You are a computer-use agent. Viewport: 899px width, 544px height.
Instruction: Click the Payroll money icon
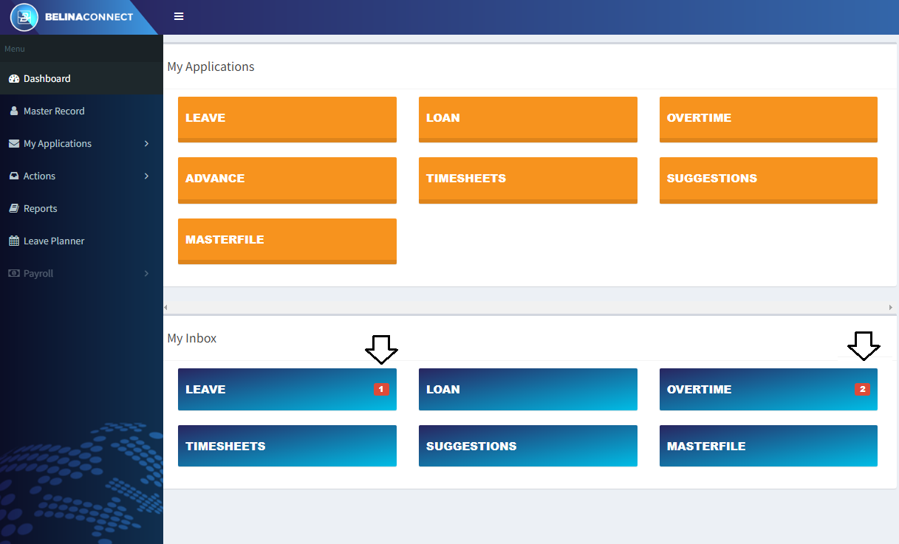(14, 273)
